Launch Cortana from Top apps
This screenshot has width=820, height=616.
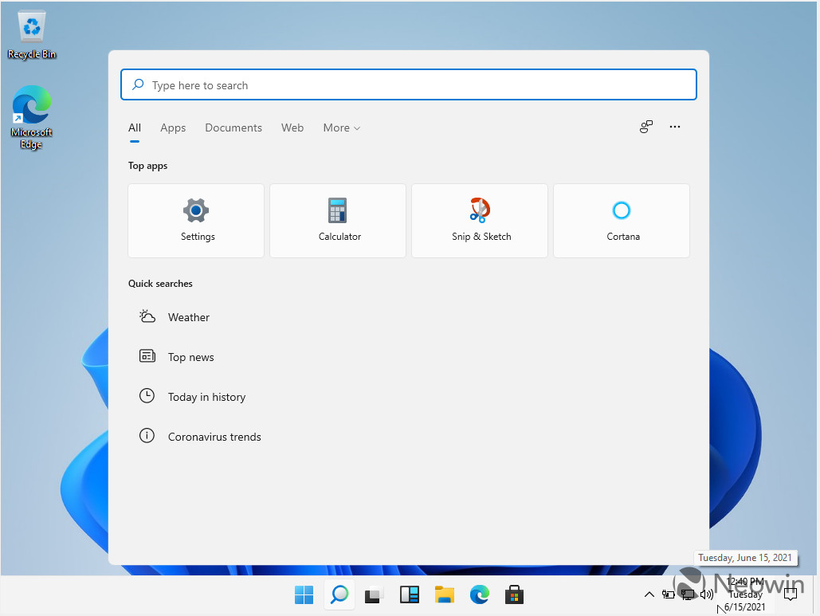(x=622, y=221)
